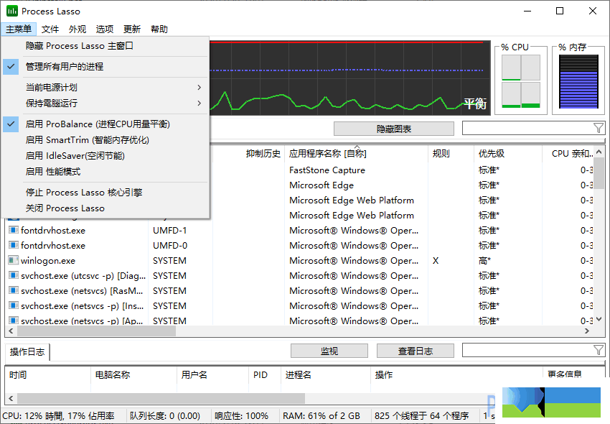Click the 查看日志 button

415,350
